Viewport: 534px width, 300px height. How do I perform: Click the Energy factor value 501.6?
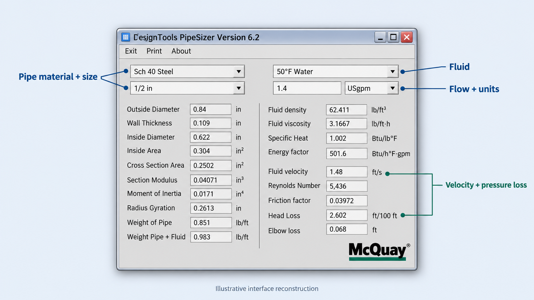(x=347, y=153)
